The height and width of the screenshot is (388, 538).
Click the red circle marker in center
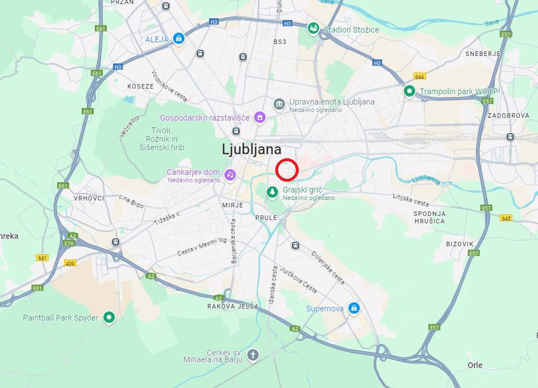point(287,170)
